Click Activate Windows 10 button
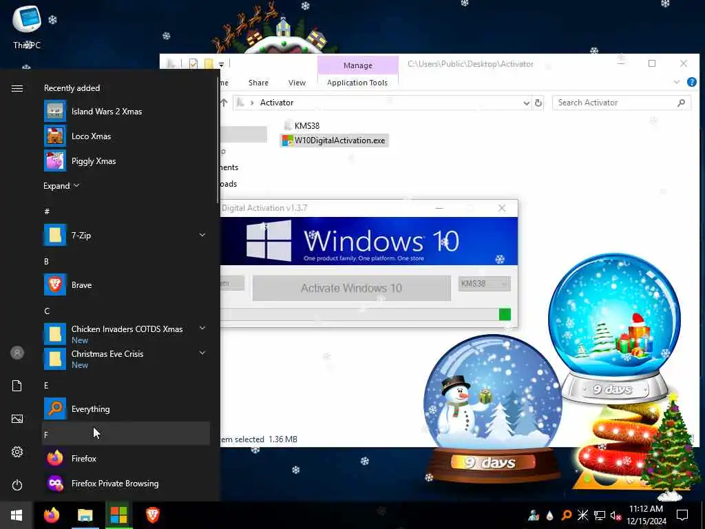Image resolution: width=705 pixels, height=529 pixels. (351, 288)
